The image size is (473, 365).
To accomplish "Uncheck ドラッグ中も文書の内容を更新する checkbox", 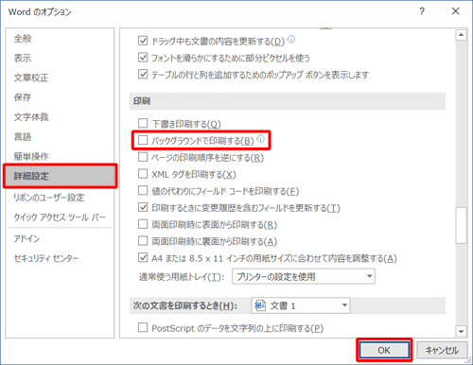I will click(x=143, y=41).
